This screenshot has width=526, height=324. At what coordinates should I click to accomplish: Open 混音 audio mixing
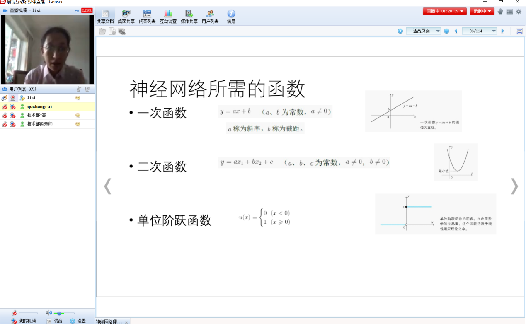[54, 321]
